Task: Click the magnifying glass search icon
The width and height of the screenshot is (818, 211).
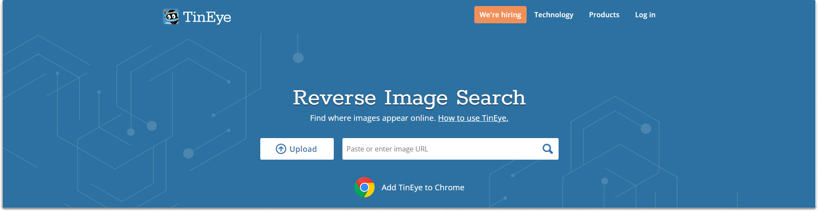Action: pyautogui.click(x=548, y=149)
